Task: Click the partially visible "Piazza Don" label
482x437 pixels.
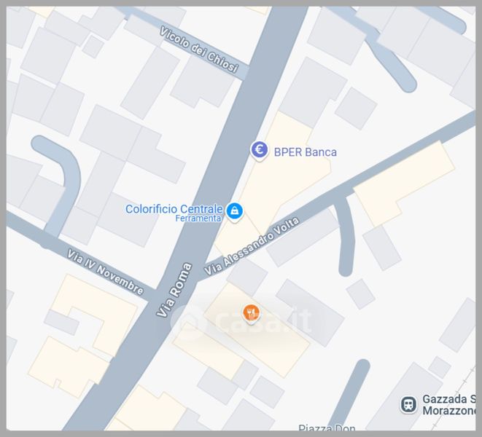Action: coord(327,428)
